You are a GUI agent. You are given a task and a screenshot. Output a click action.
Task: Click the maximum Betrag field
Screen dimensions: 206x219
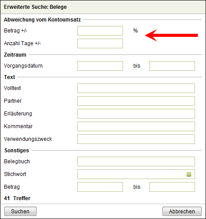pyautogui.click(x=172, y=187)
